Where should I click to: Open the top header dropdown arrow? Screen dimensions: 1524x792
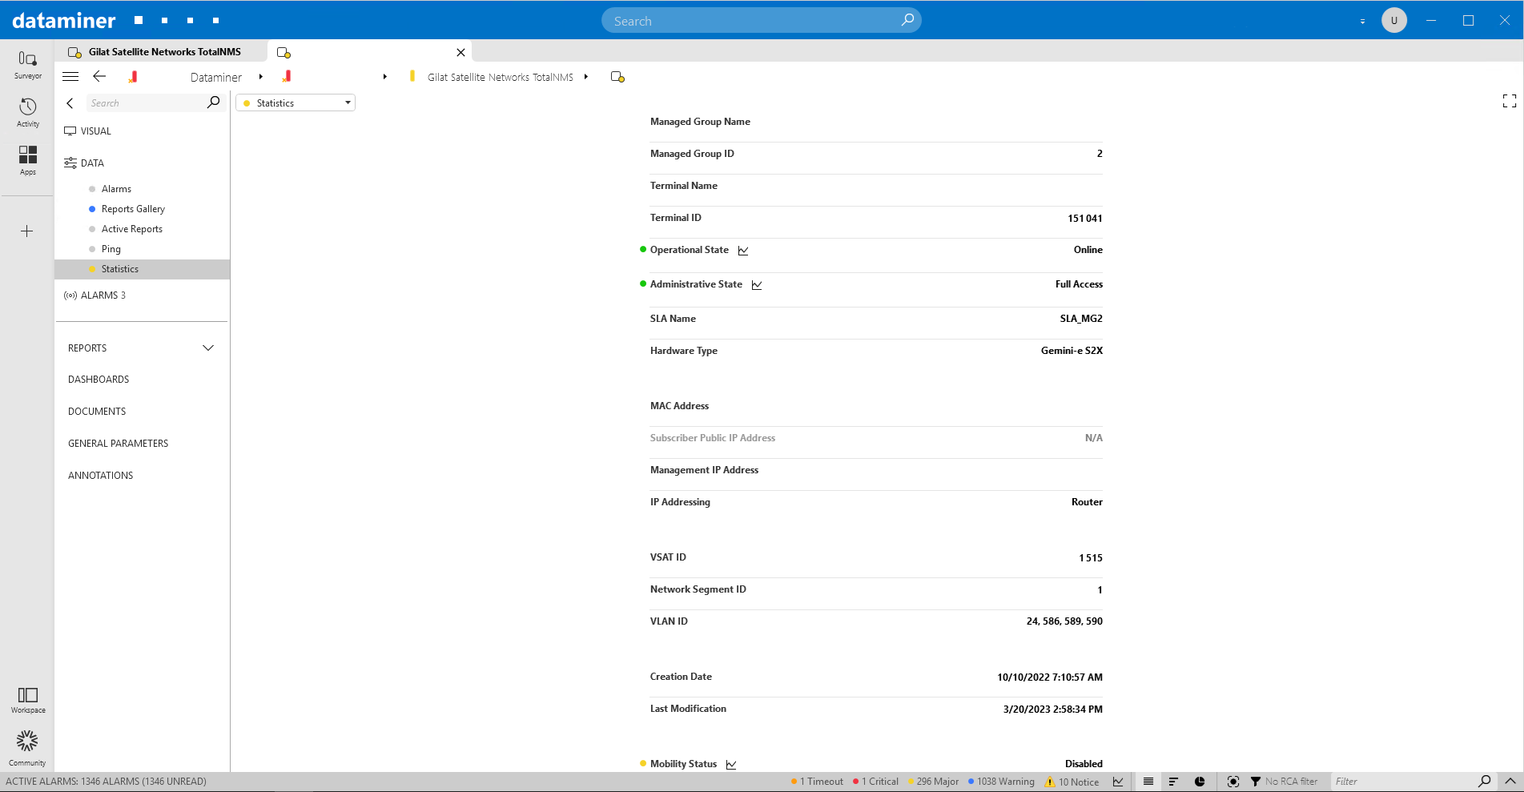(x=1362, y=22)
